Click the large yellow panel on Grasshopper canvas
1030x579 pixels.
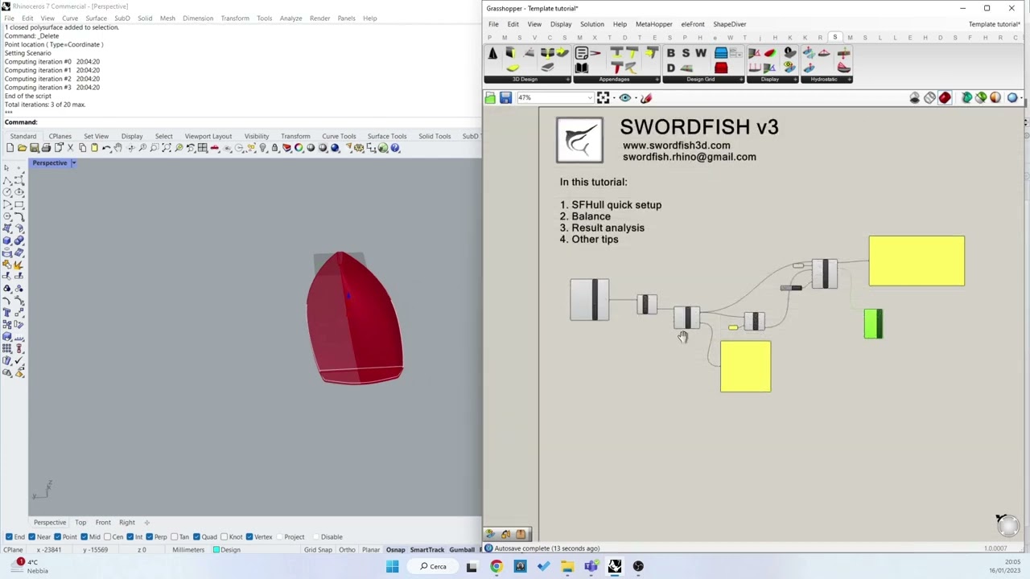click(917, 261)
